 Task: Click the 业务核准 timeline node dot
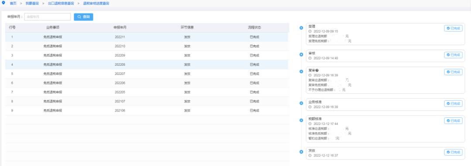pyautogui.click(x=301, y=103)
